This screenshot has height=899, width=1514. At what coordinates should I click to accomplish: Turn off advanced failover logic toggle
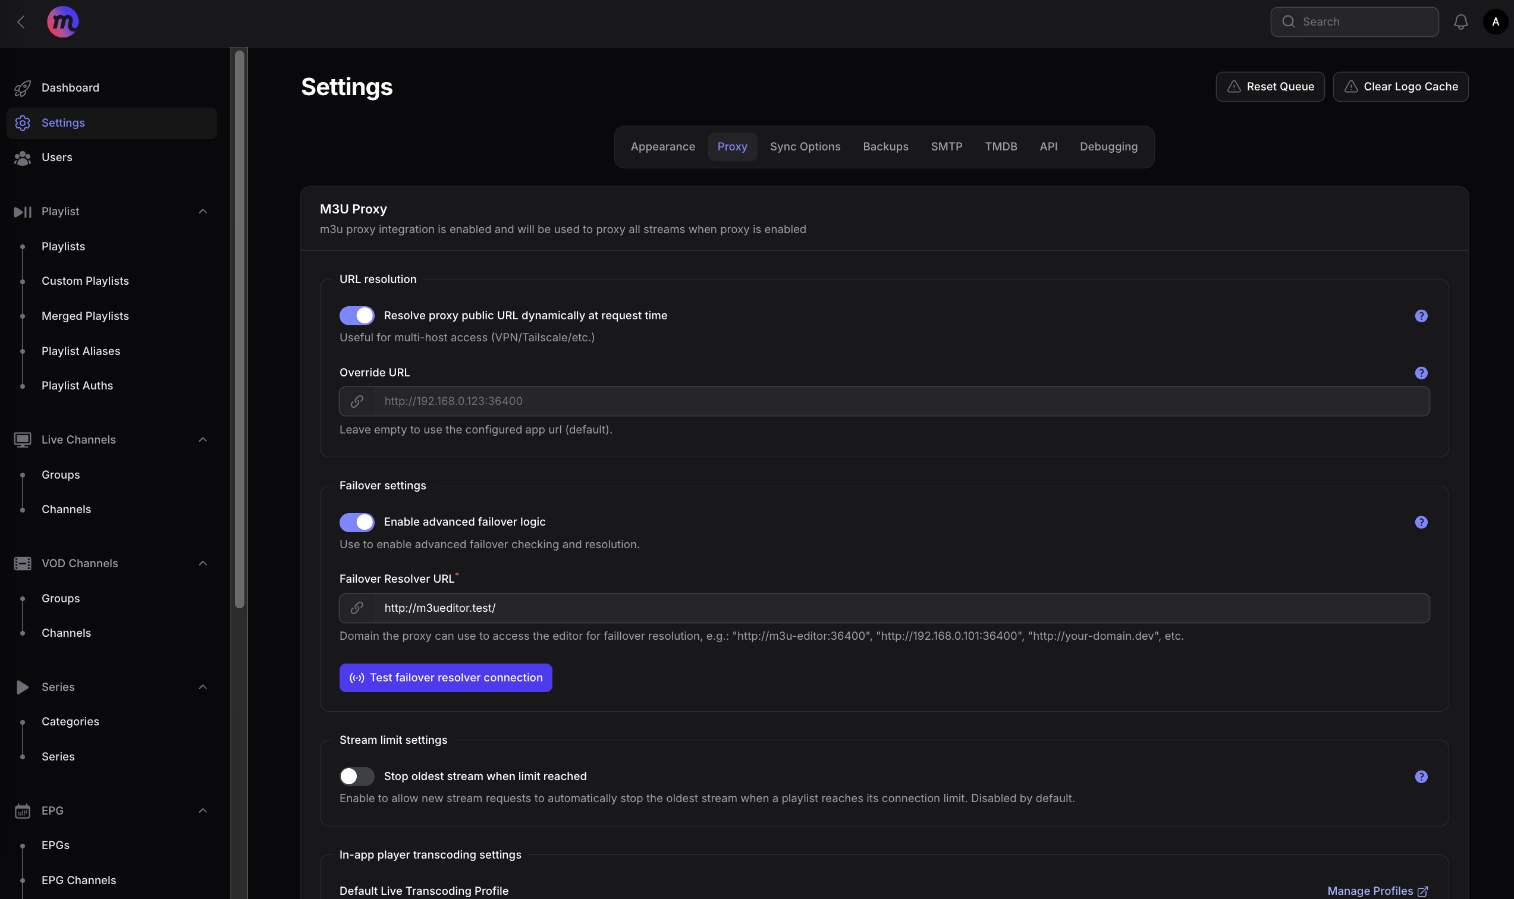(x=357, y=522)
